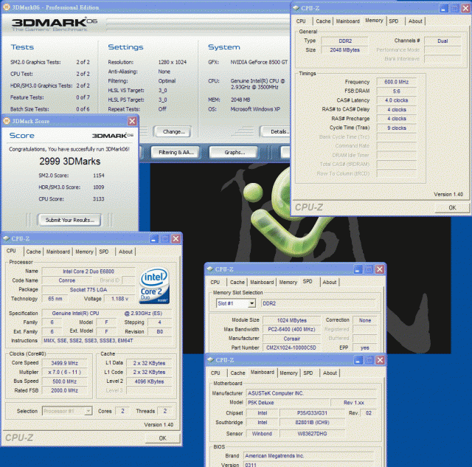Click the Intel Core 2 Duo logo
The image size is (472, 467).
(x=154, y=286)
